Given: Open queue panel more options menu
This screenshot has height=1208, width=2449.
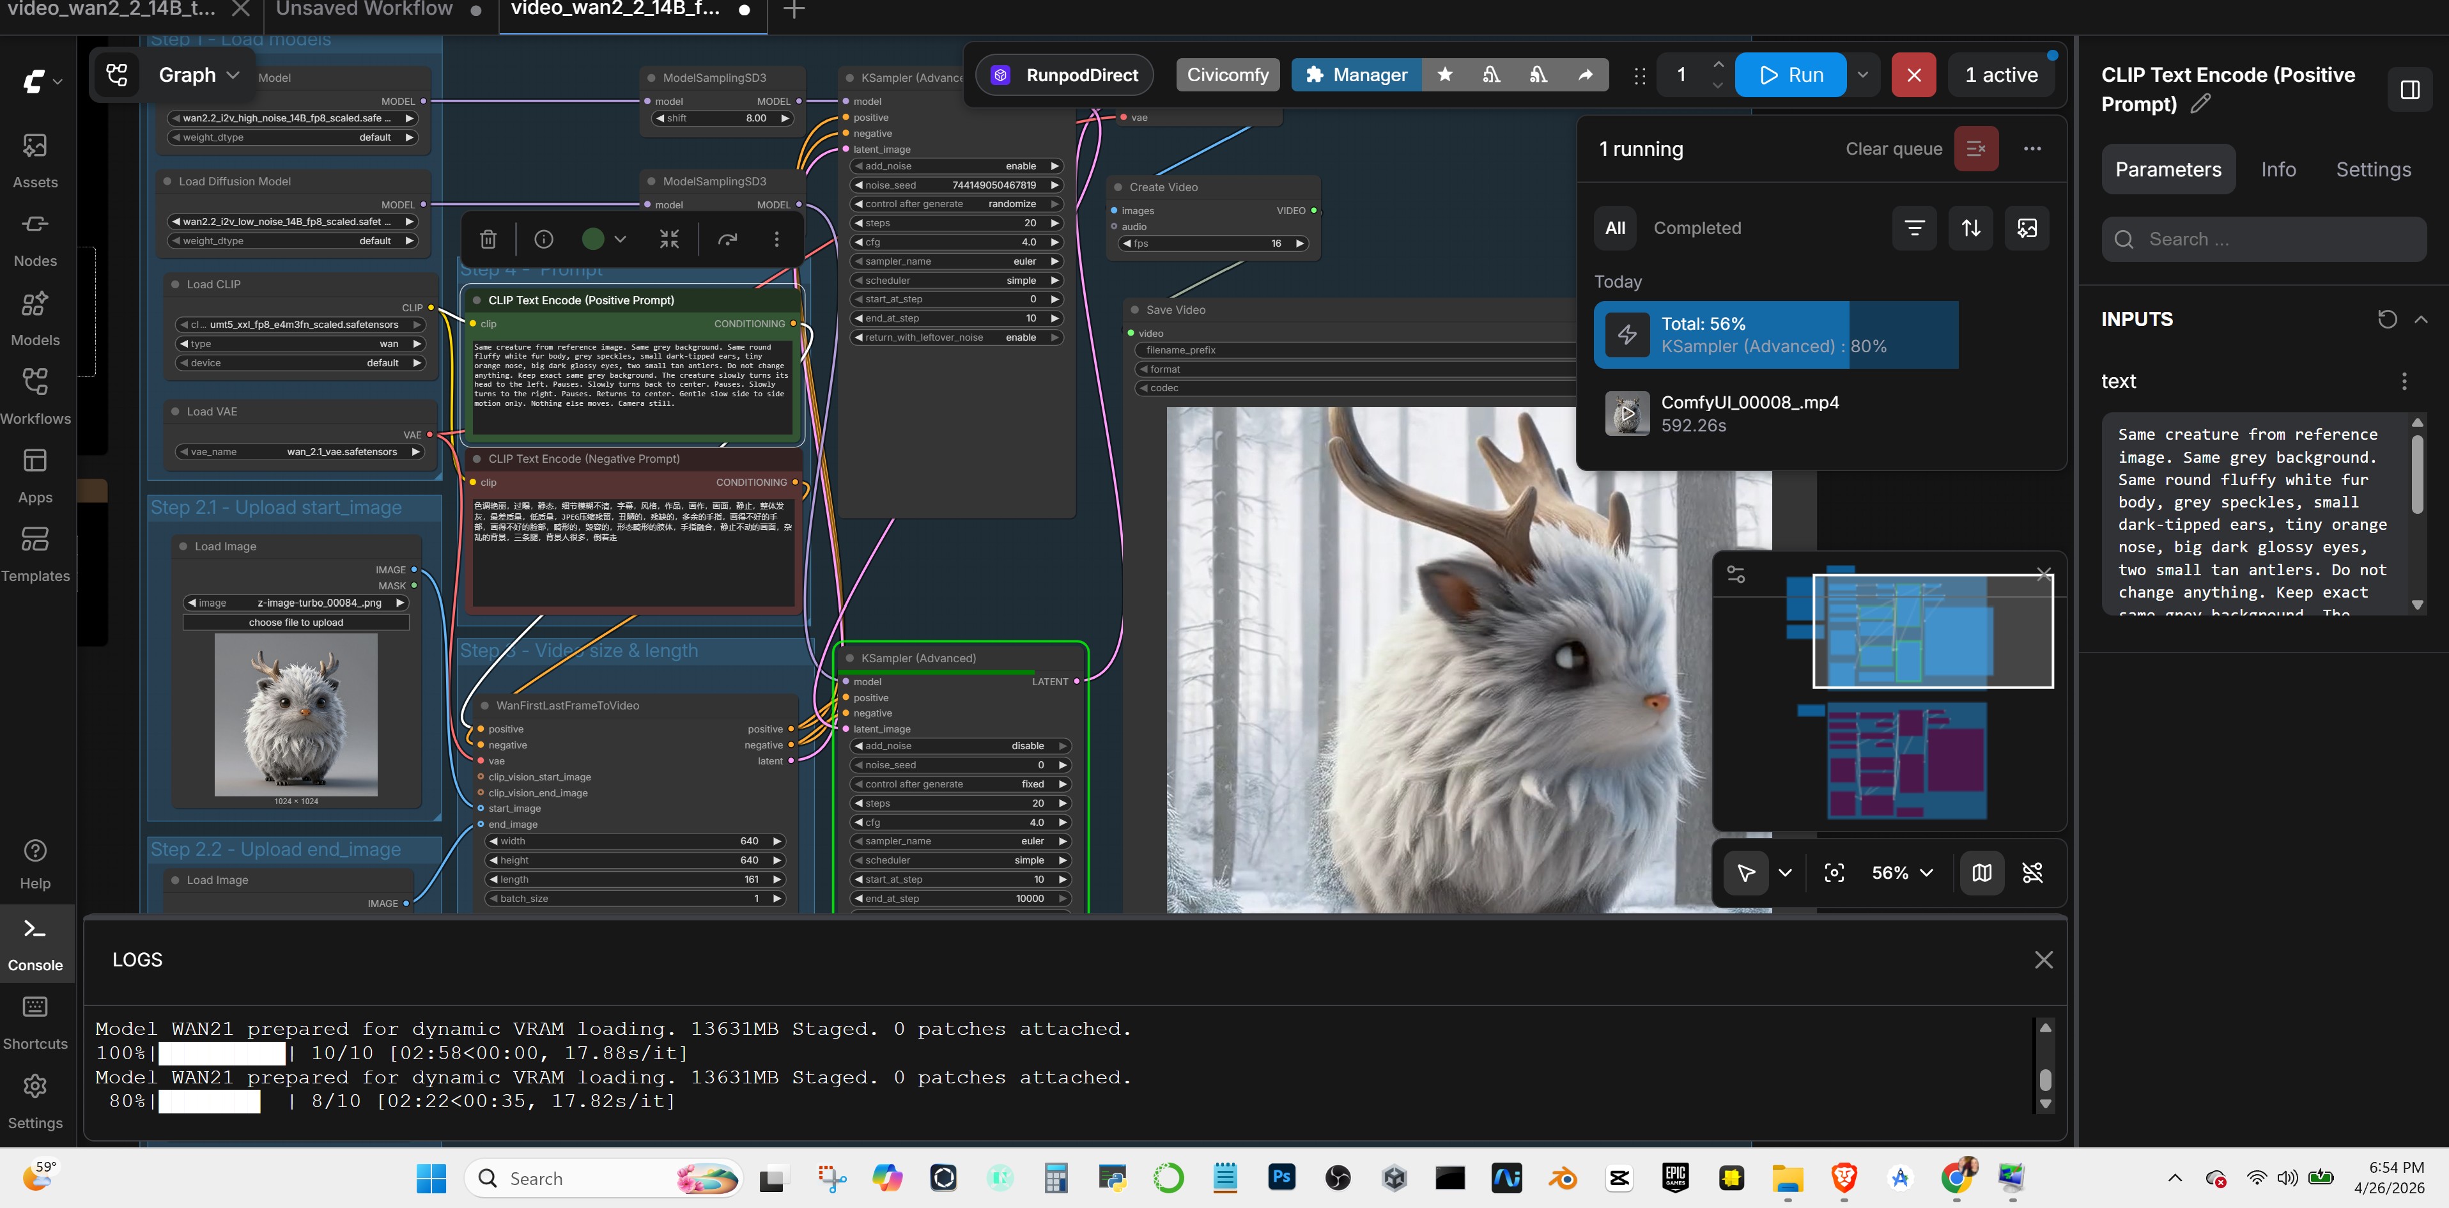Looking at the screenshot, I should point(2032,148).
